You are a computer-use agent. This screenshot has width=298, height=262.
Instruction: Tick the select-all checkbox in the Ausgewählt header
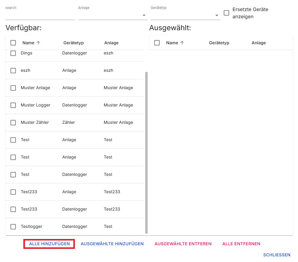tap(157, 43)
